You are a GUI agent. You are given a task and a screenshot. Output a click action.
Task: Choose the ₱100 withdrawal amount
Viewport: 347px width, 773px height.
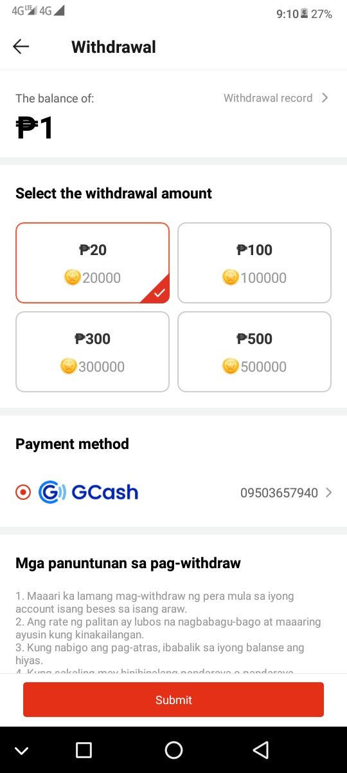(254, 263)
